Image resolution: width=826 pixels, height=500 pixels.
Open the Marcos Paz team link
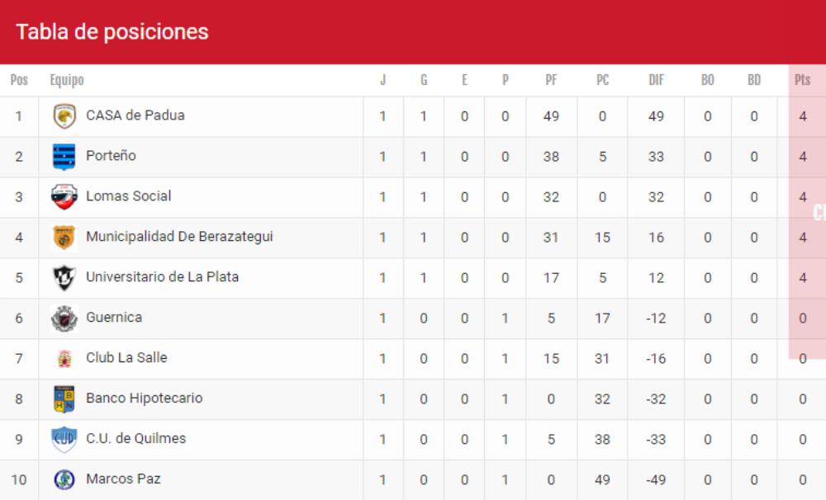[123, 479]
